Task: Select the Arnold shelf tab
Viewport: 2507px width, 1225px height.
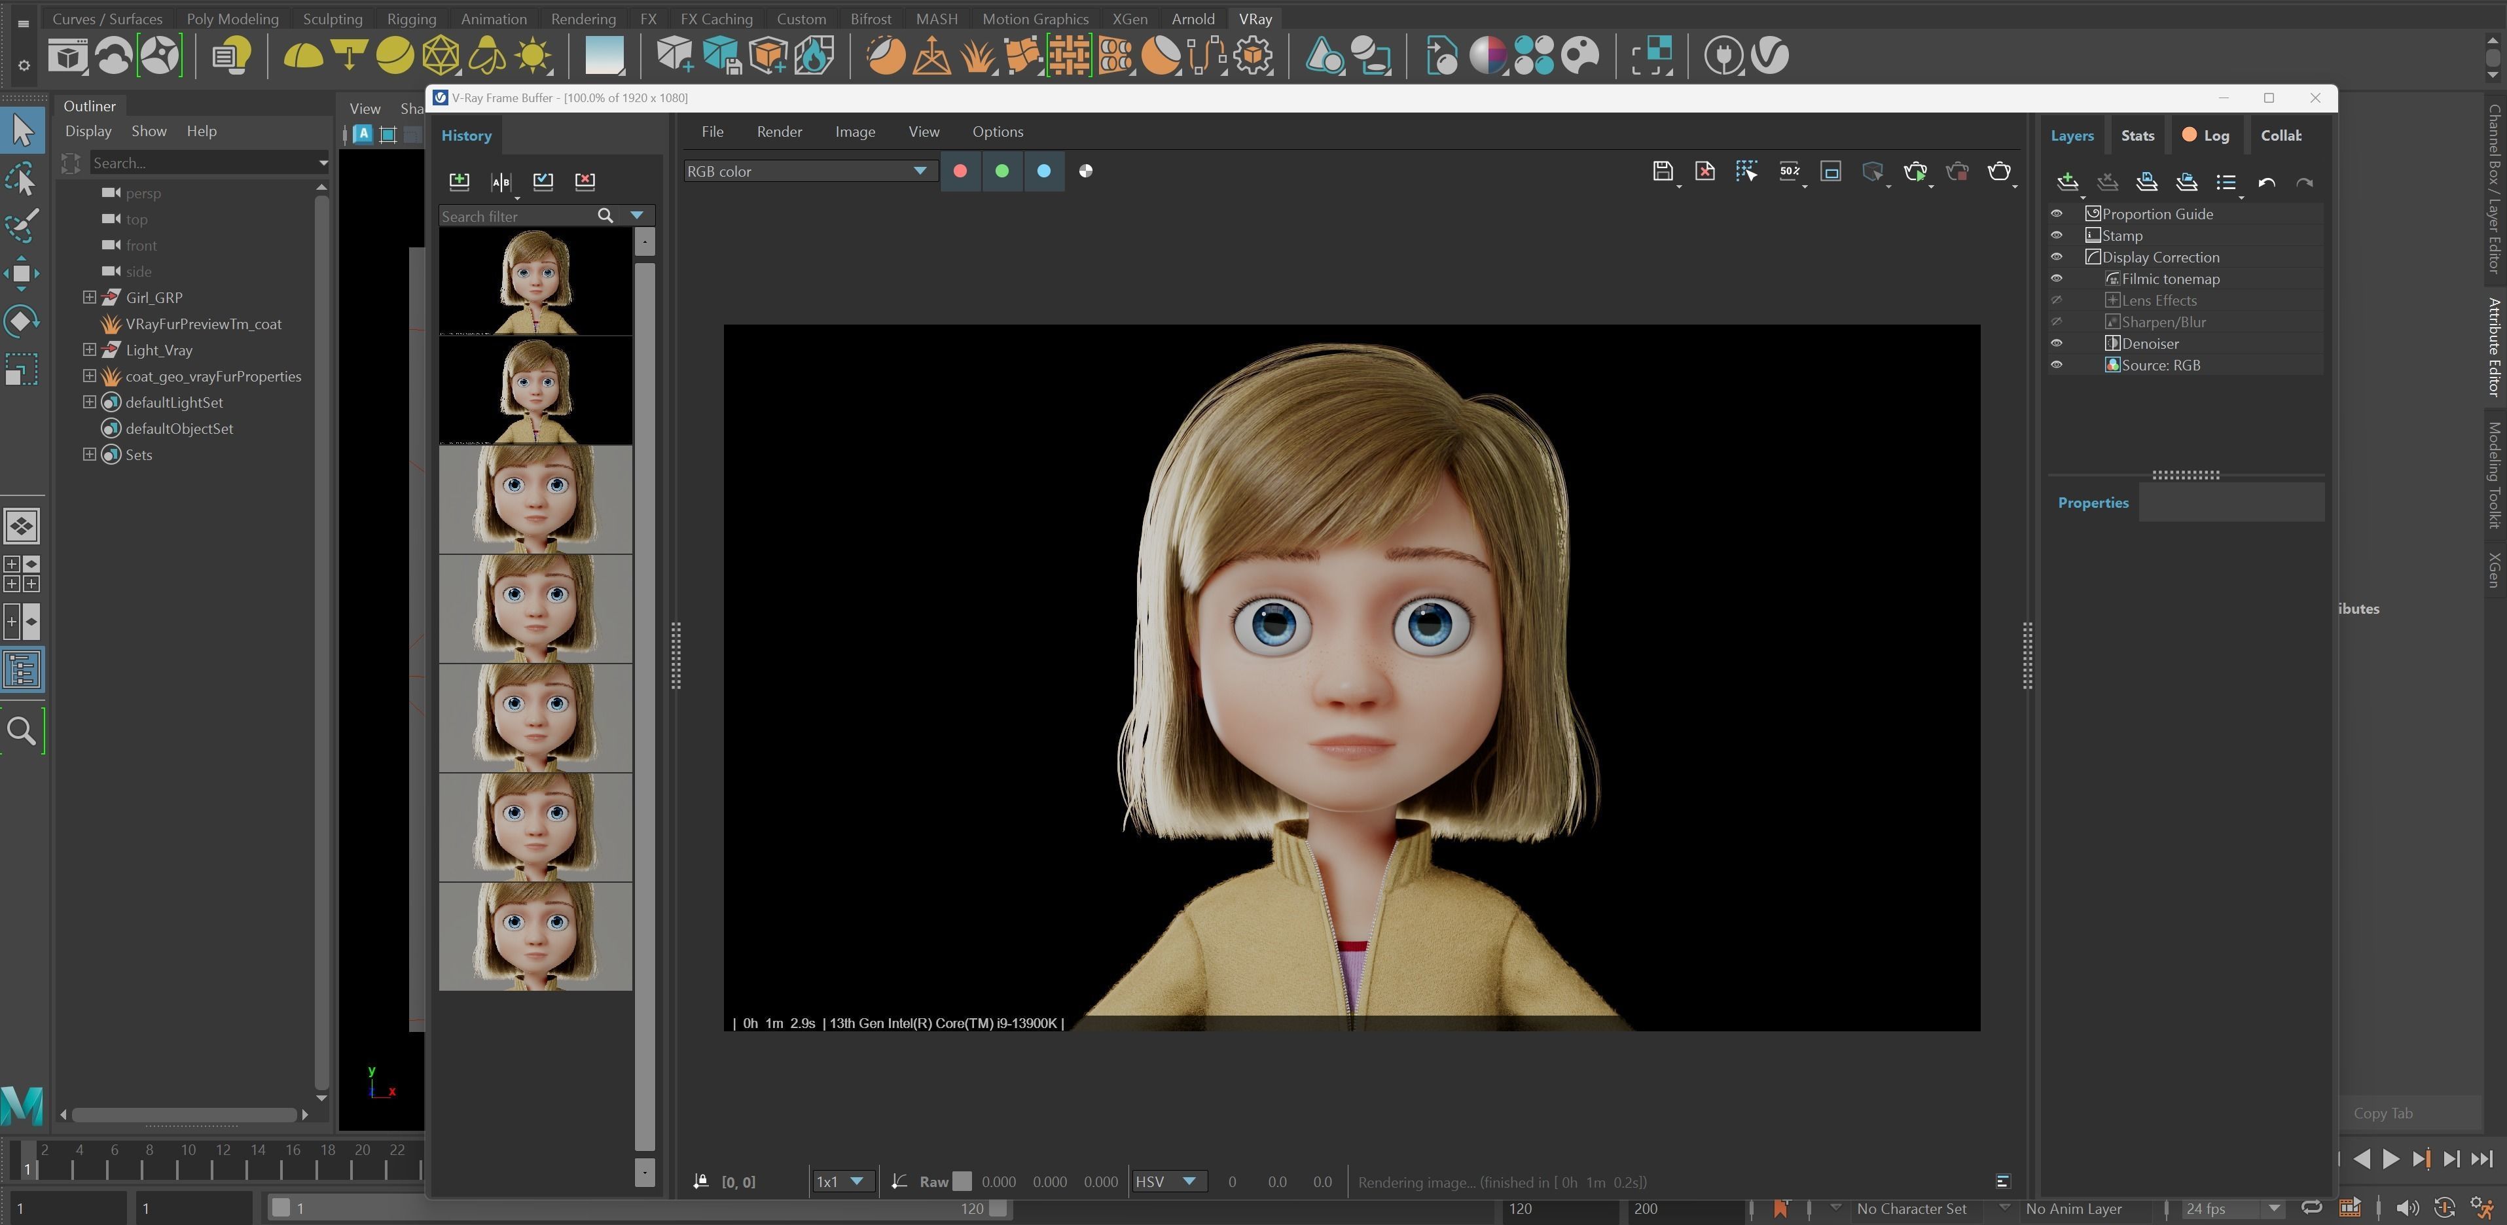Action: tap(1192, 18)
